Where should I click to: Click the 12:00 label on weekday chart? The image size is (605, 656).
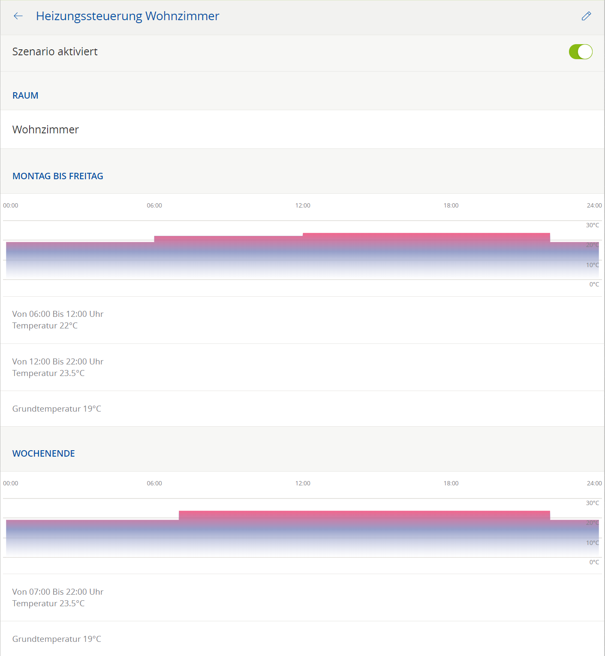tap(303, 206)
